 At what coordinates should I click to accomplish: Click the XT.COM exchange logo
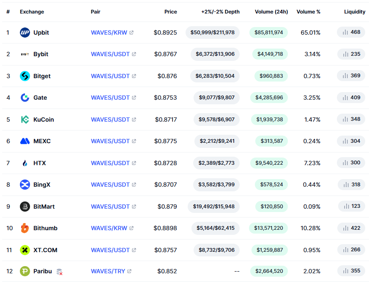tap(25, 250)
